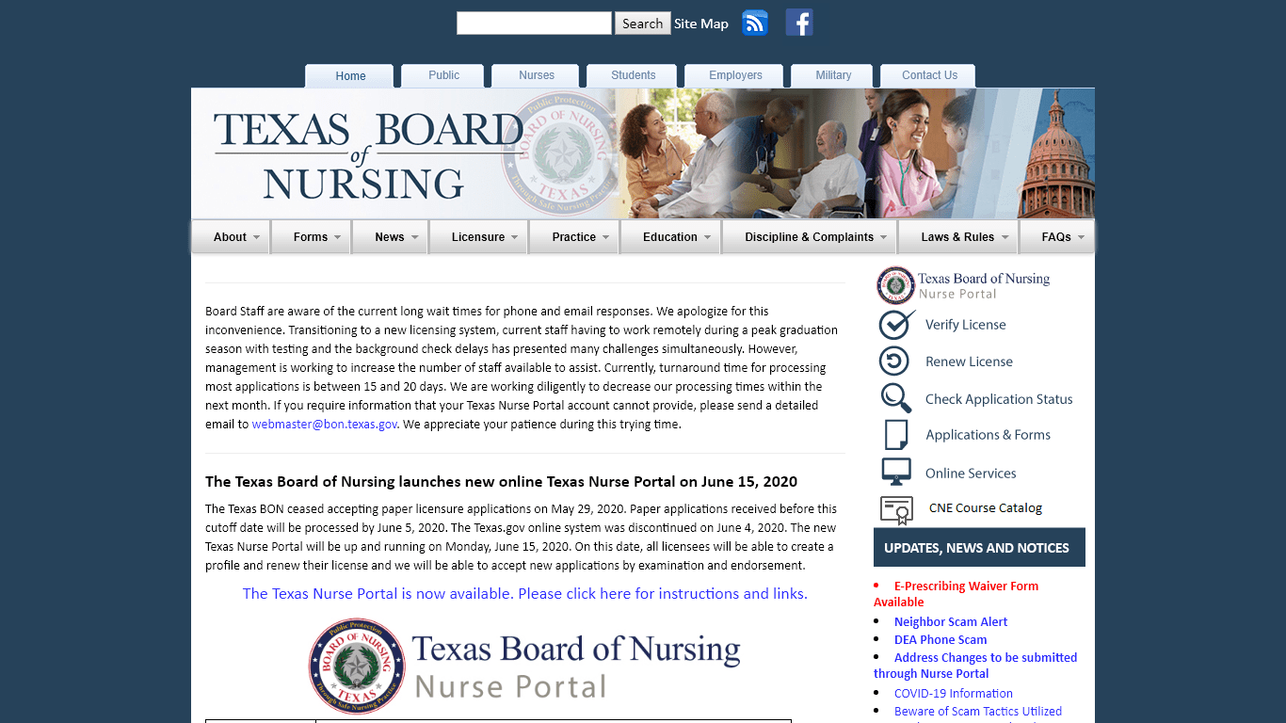This screenshot has width=1286, height=723.
Task: Switch to the Public tab
Action: [x=443, y=75]
